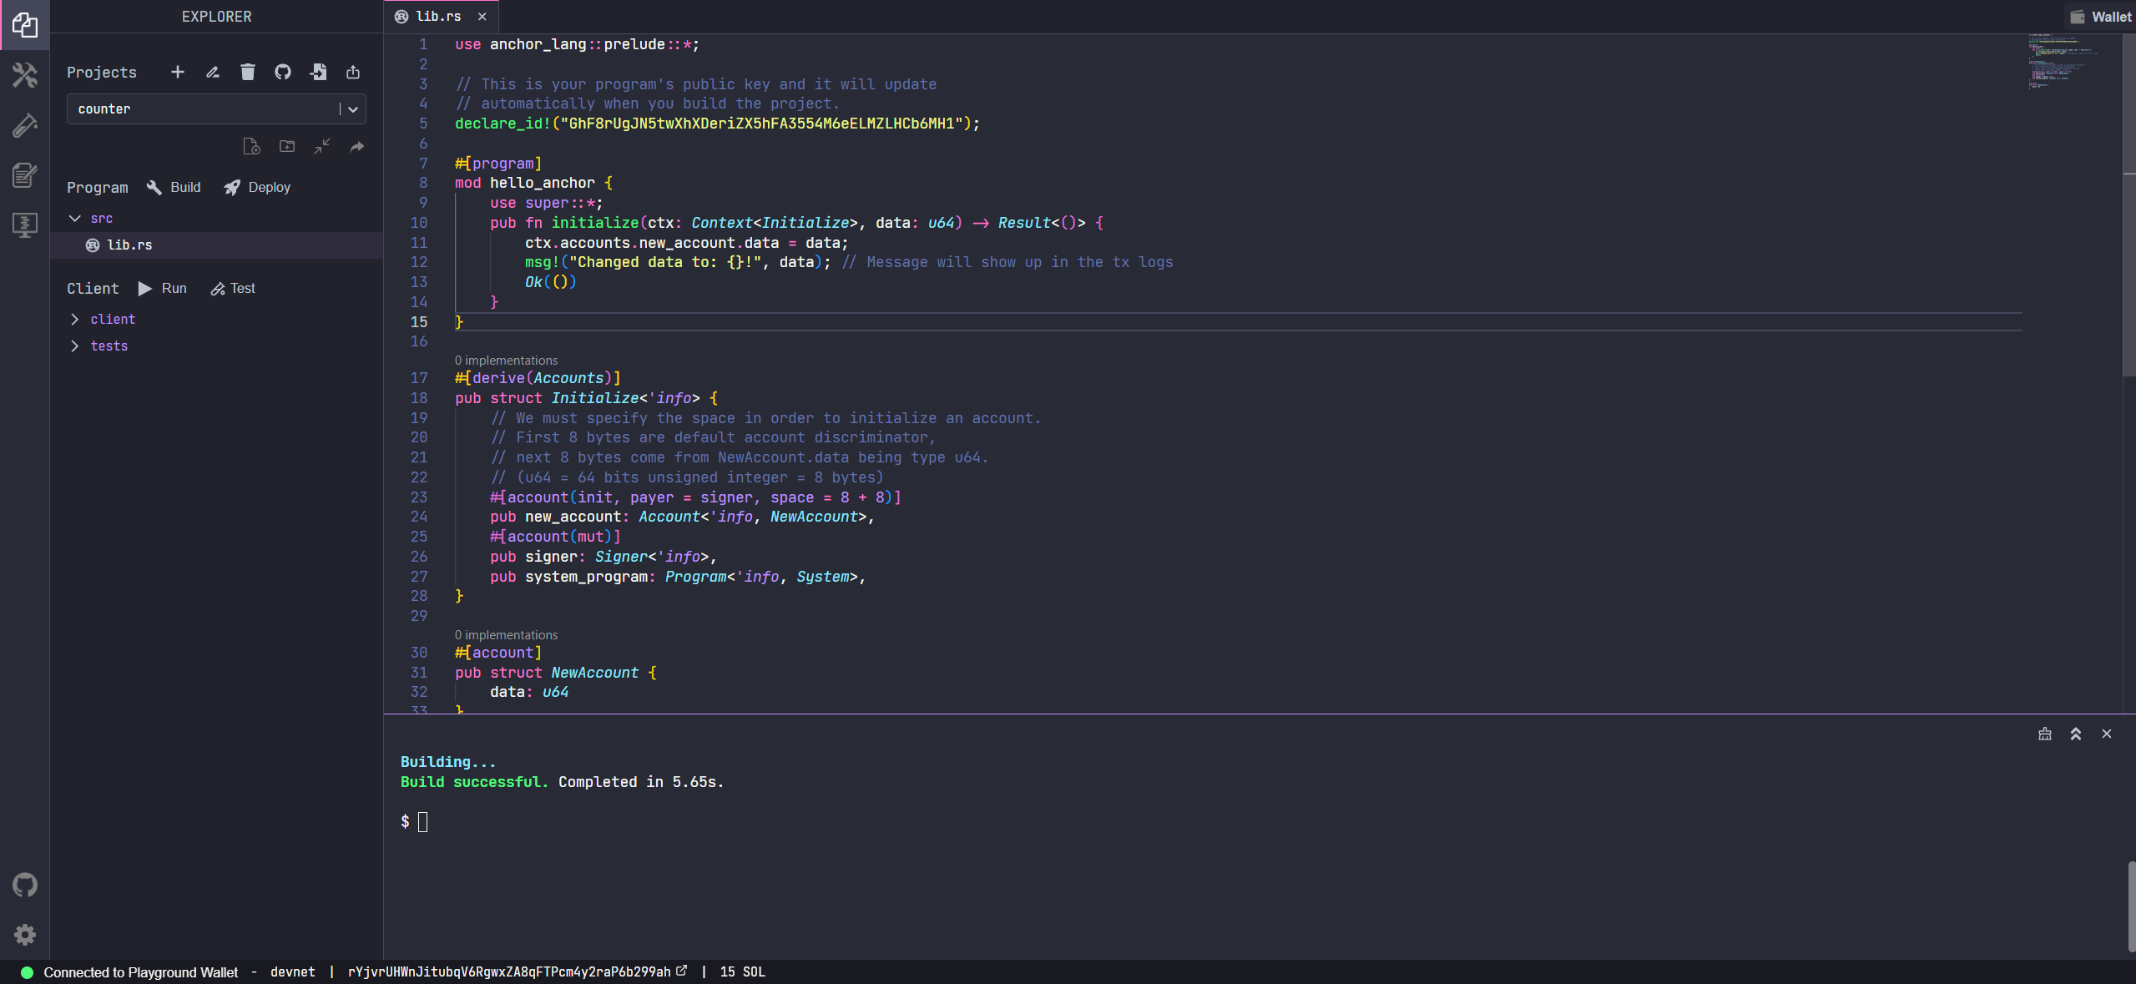This screenshot has height=984, width=2136.
Task: Click the 15 SOL balance
Action: (x=741, y=972)
